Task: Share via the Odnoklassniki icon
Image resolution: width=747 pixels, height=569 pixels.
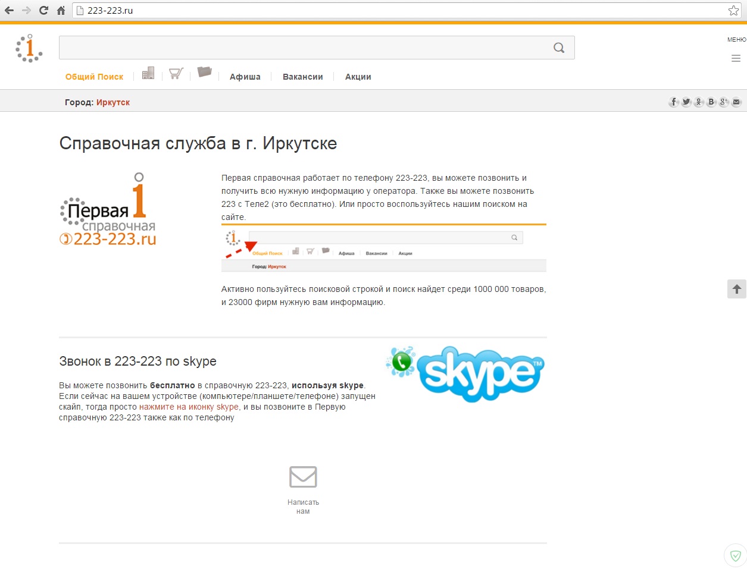Action: pos(699,102)
